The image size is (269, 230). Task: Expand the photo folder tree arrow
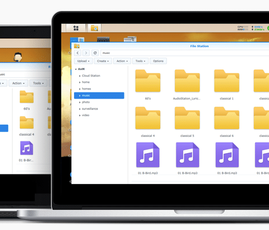(80, 102)
